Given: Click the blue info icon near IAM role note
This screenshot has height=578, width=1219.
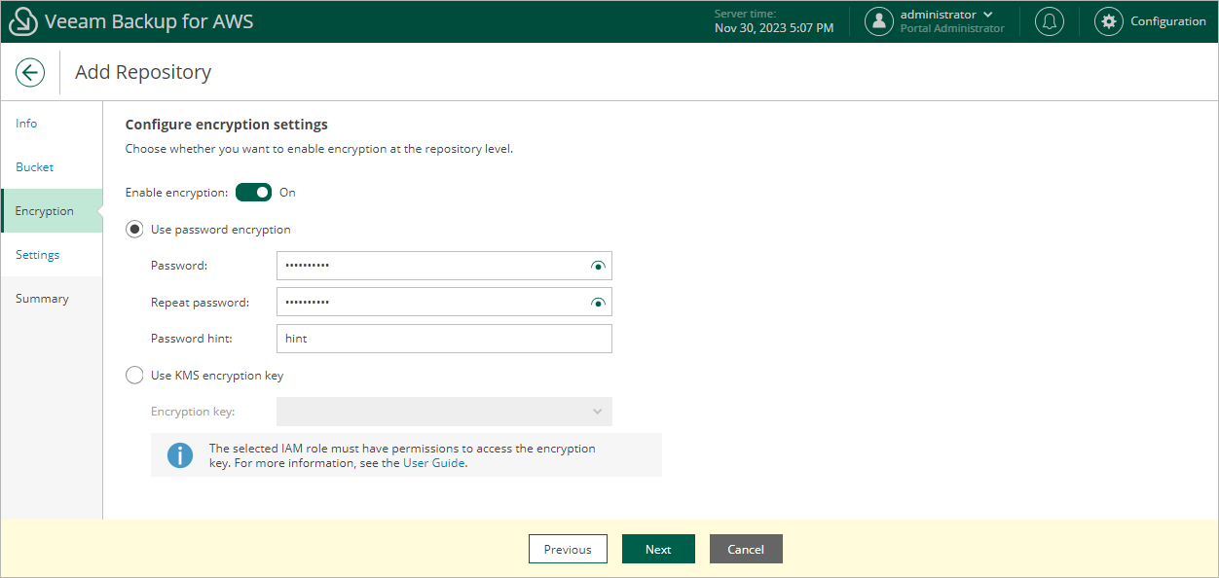Looking at the screenshot, I should (180, 455).
